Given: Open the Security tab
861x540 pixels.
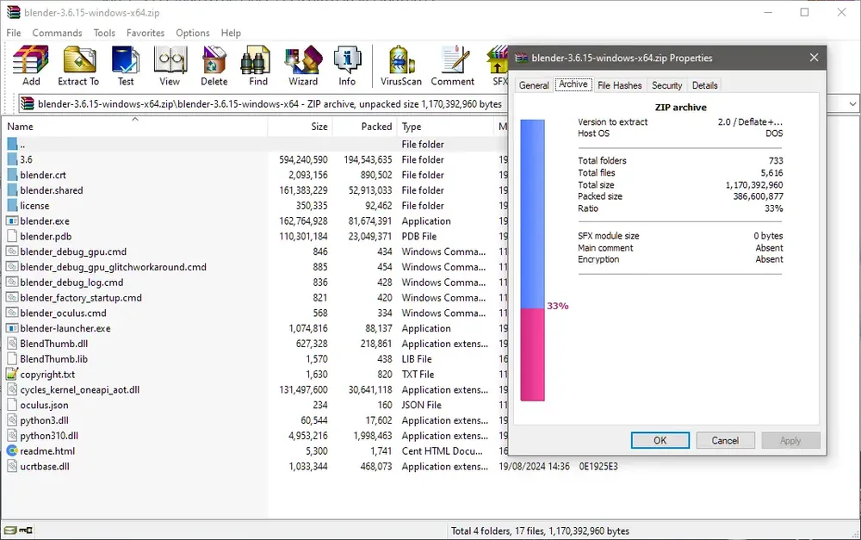Looking at the screenshot, I should tap(666, 85).
